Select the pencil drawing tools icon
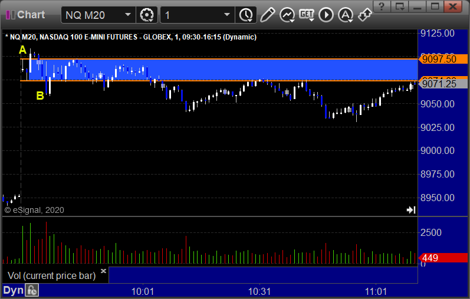This screenshot has height=299, width=470. click(x=267, y=15)
